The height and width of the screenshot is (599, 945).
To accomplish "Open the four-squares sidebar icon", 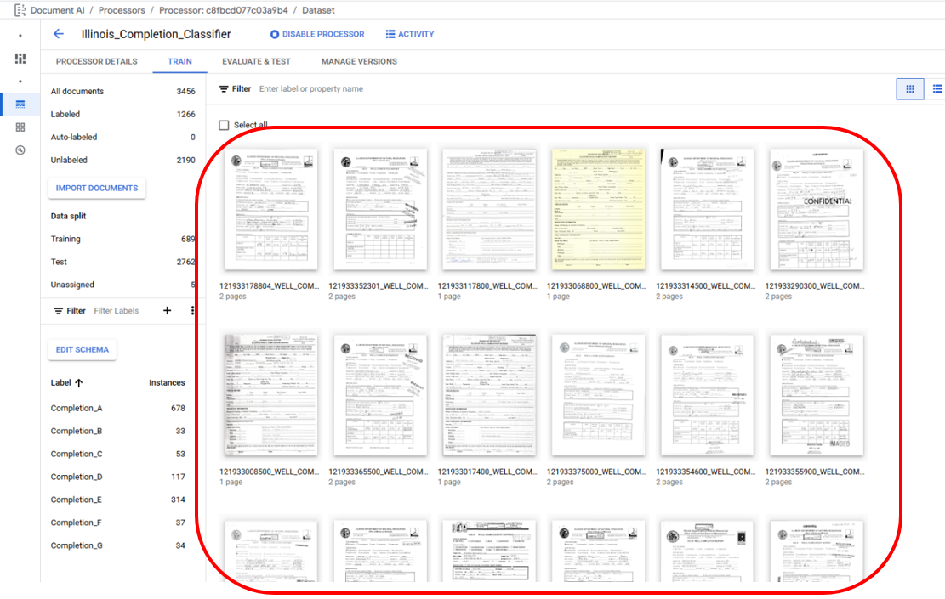I will click(20, 127).
